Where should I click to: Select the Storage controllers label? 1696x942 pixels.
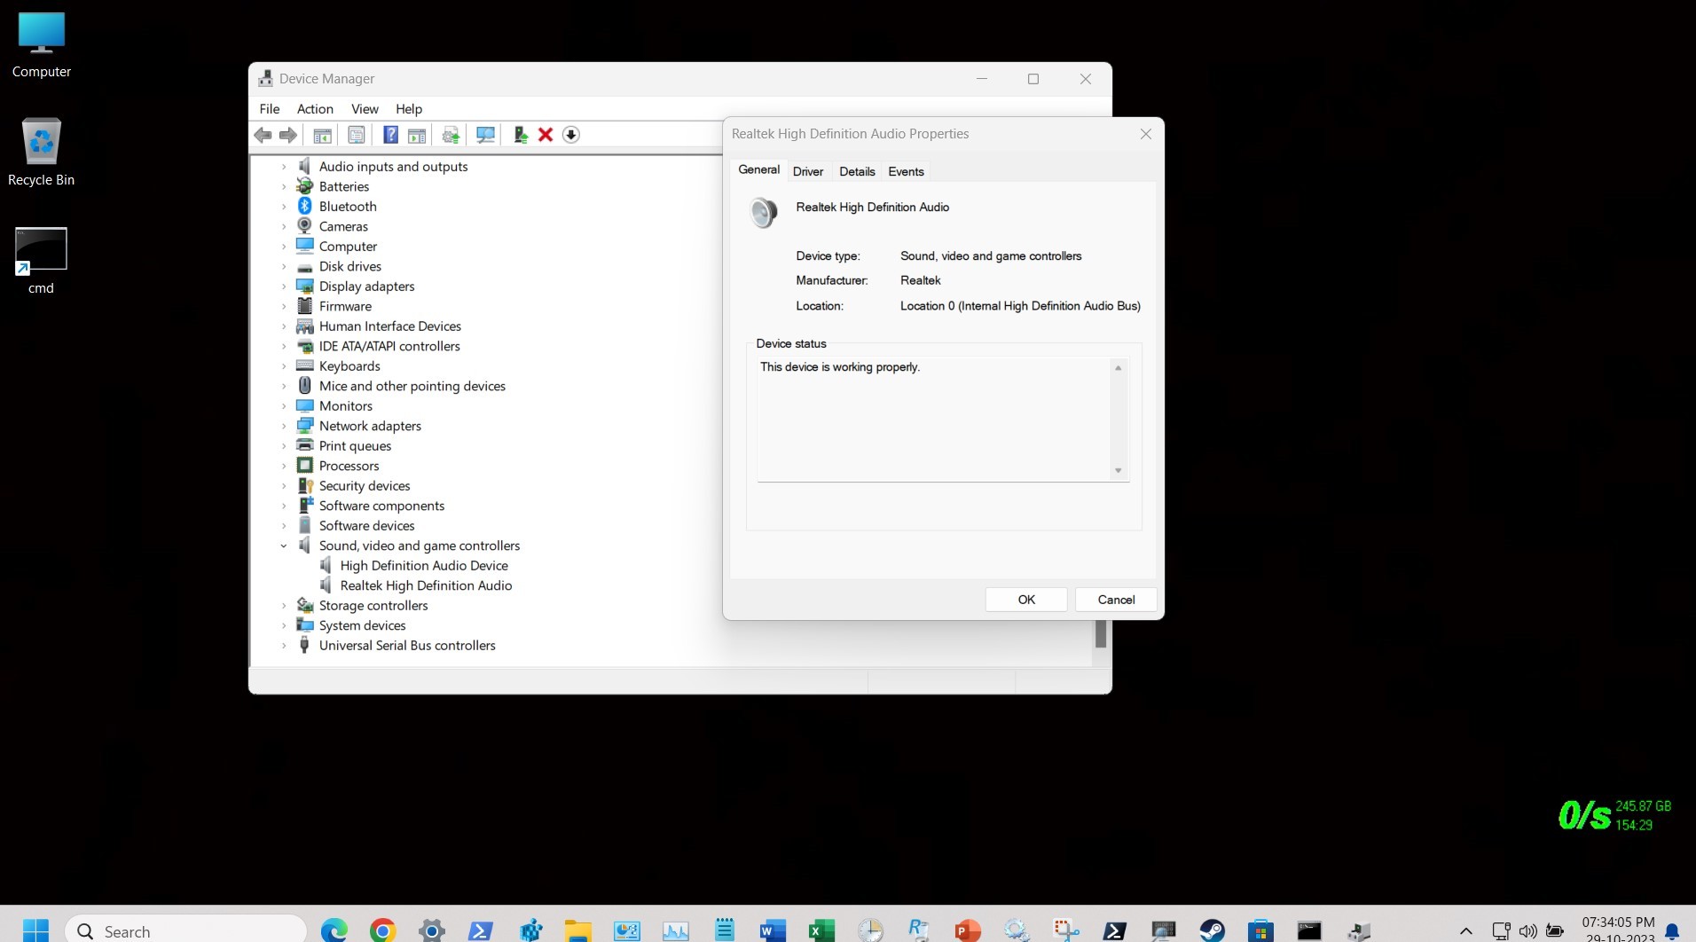pyautogui.click(x=373, y=606)
